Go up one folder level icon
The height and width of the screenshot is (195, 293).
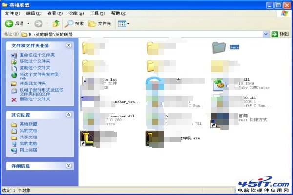(x=56, y=24)
